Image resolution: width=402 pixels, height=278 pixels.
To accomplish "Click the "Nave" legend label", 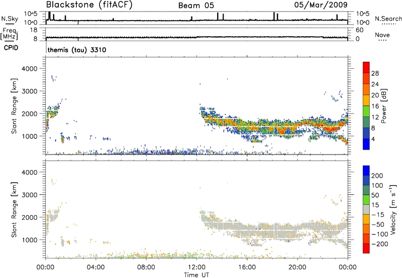I will 382,35.
